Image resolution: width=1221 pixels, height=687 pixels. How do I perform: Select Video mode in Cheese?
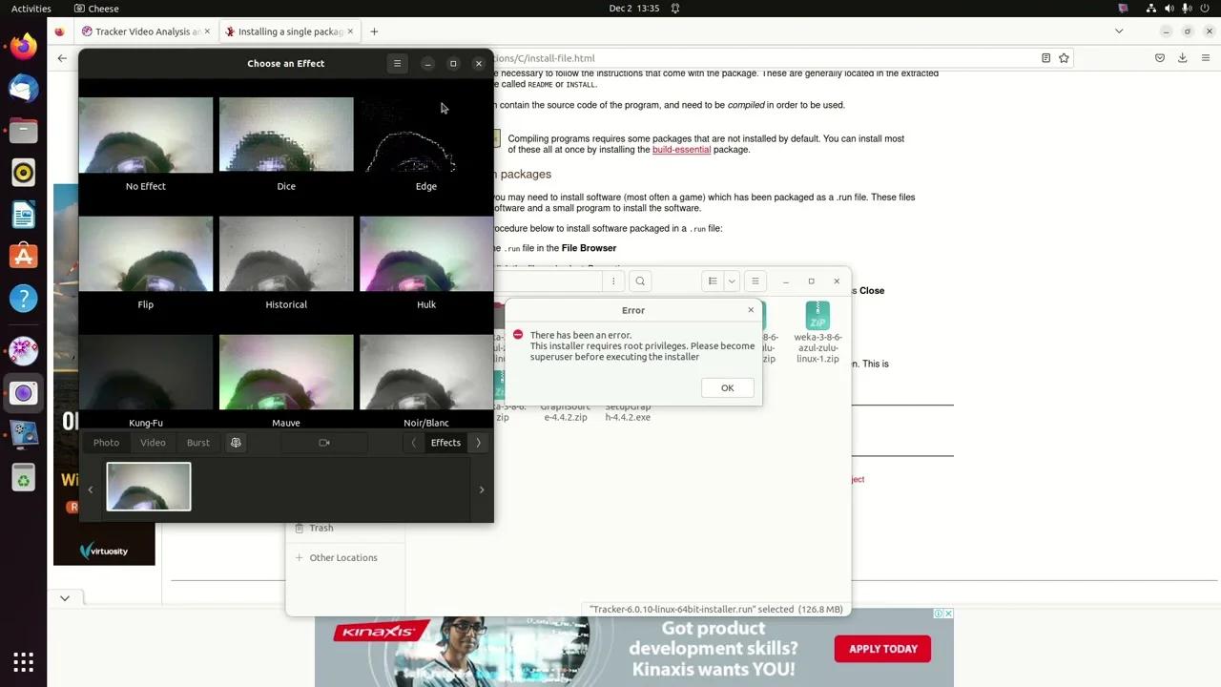152,442
